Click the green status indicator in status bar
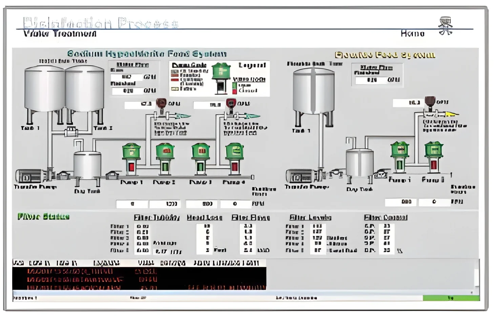The height and width of the screenshot is (316, 496). pos(451,298)
